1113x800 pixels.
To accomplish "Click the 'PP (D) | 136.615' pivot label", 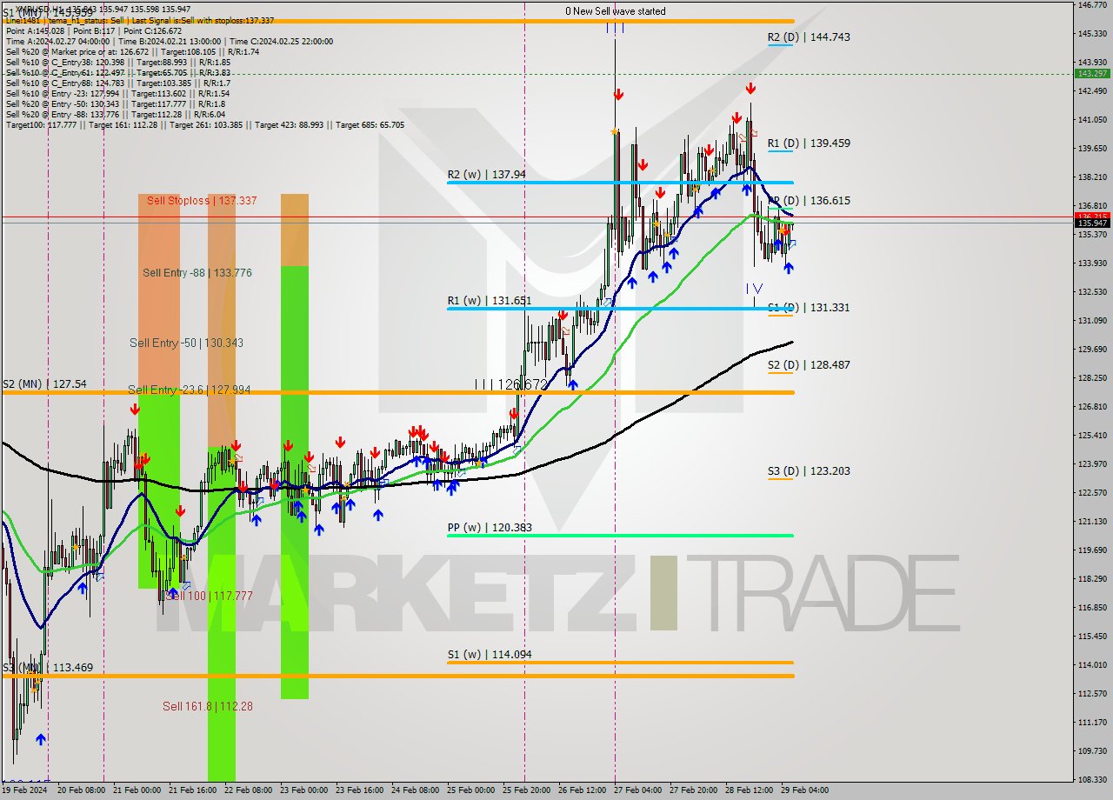I will point(809,201).
